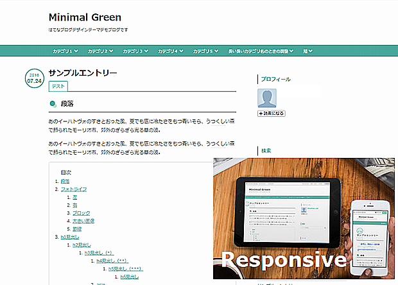Click the 2016 07.24 date circle
This screenshot has width=398, height=285.
[34, 78]
